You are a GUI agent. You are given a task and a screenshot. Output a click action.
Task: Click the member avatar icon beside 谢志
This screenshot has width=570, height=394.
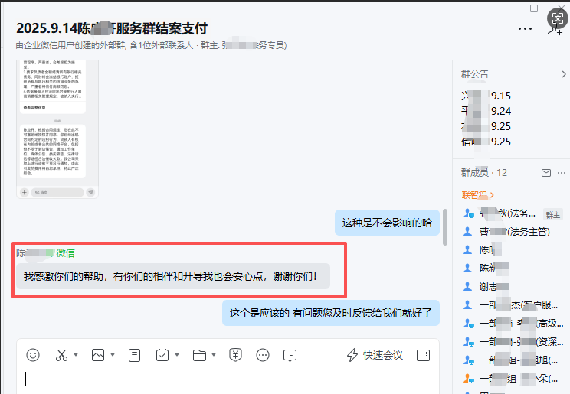pos(467,286)
